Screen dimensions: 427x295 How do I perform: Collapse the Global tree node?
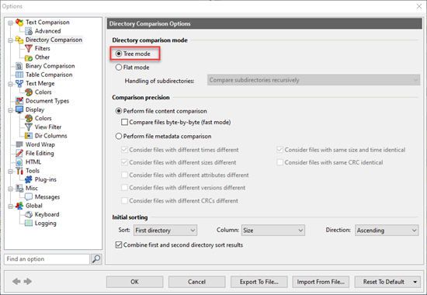tap(10, 206)
